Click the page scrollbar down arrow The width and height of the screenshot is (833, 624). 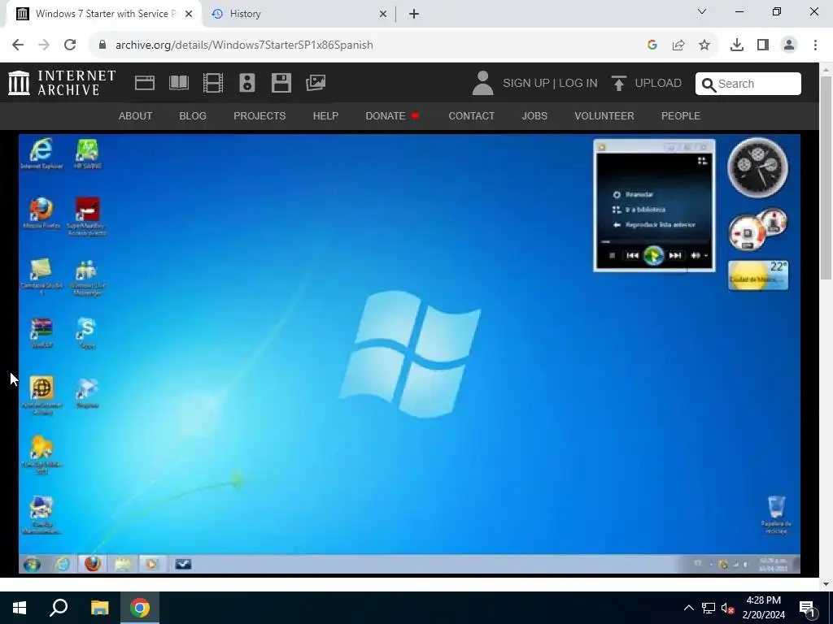pyautogui.click(x=826, y=584)
